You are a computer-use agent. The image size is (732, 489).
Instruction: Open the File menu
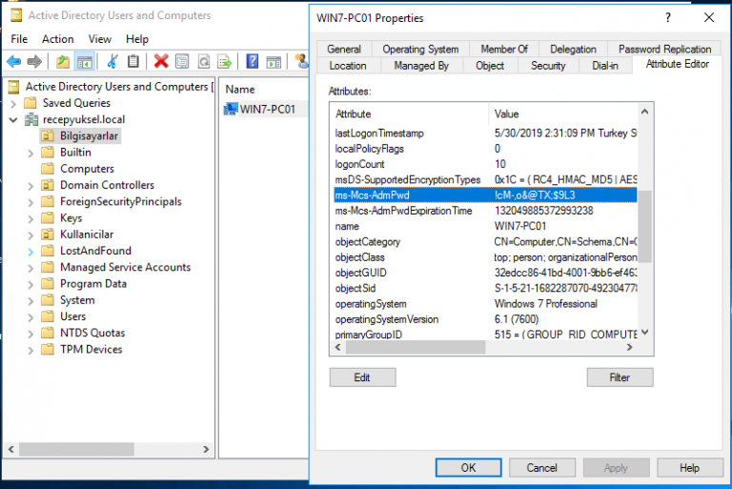[19, 39]
